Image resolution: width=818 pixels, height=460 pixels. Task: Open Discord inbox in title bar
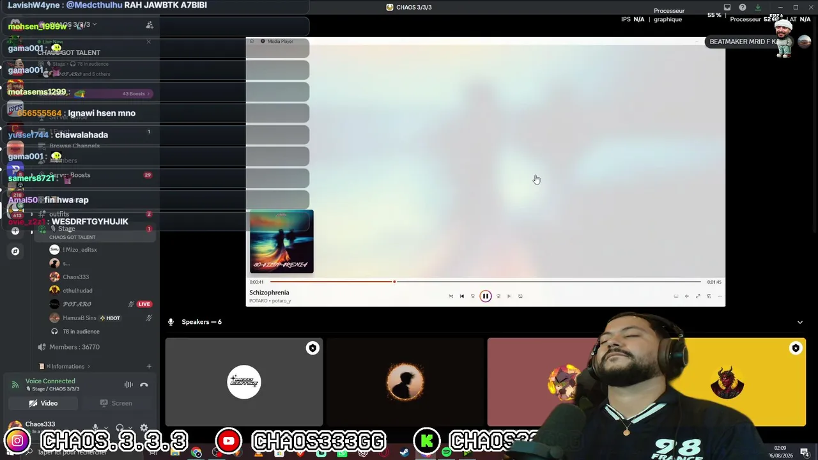[727, 7]
